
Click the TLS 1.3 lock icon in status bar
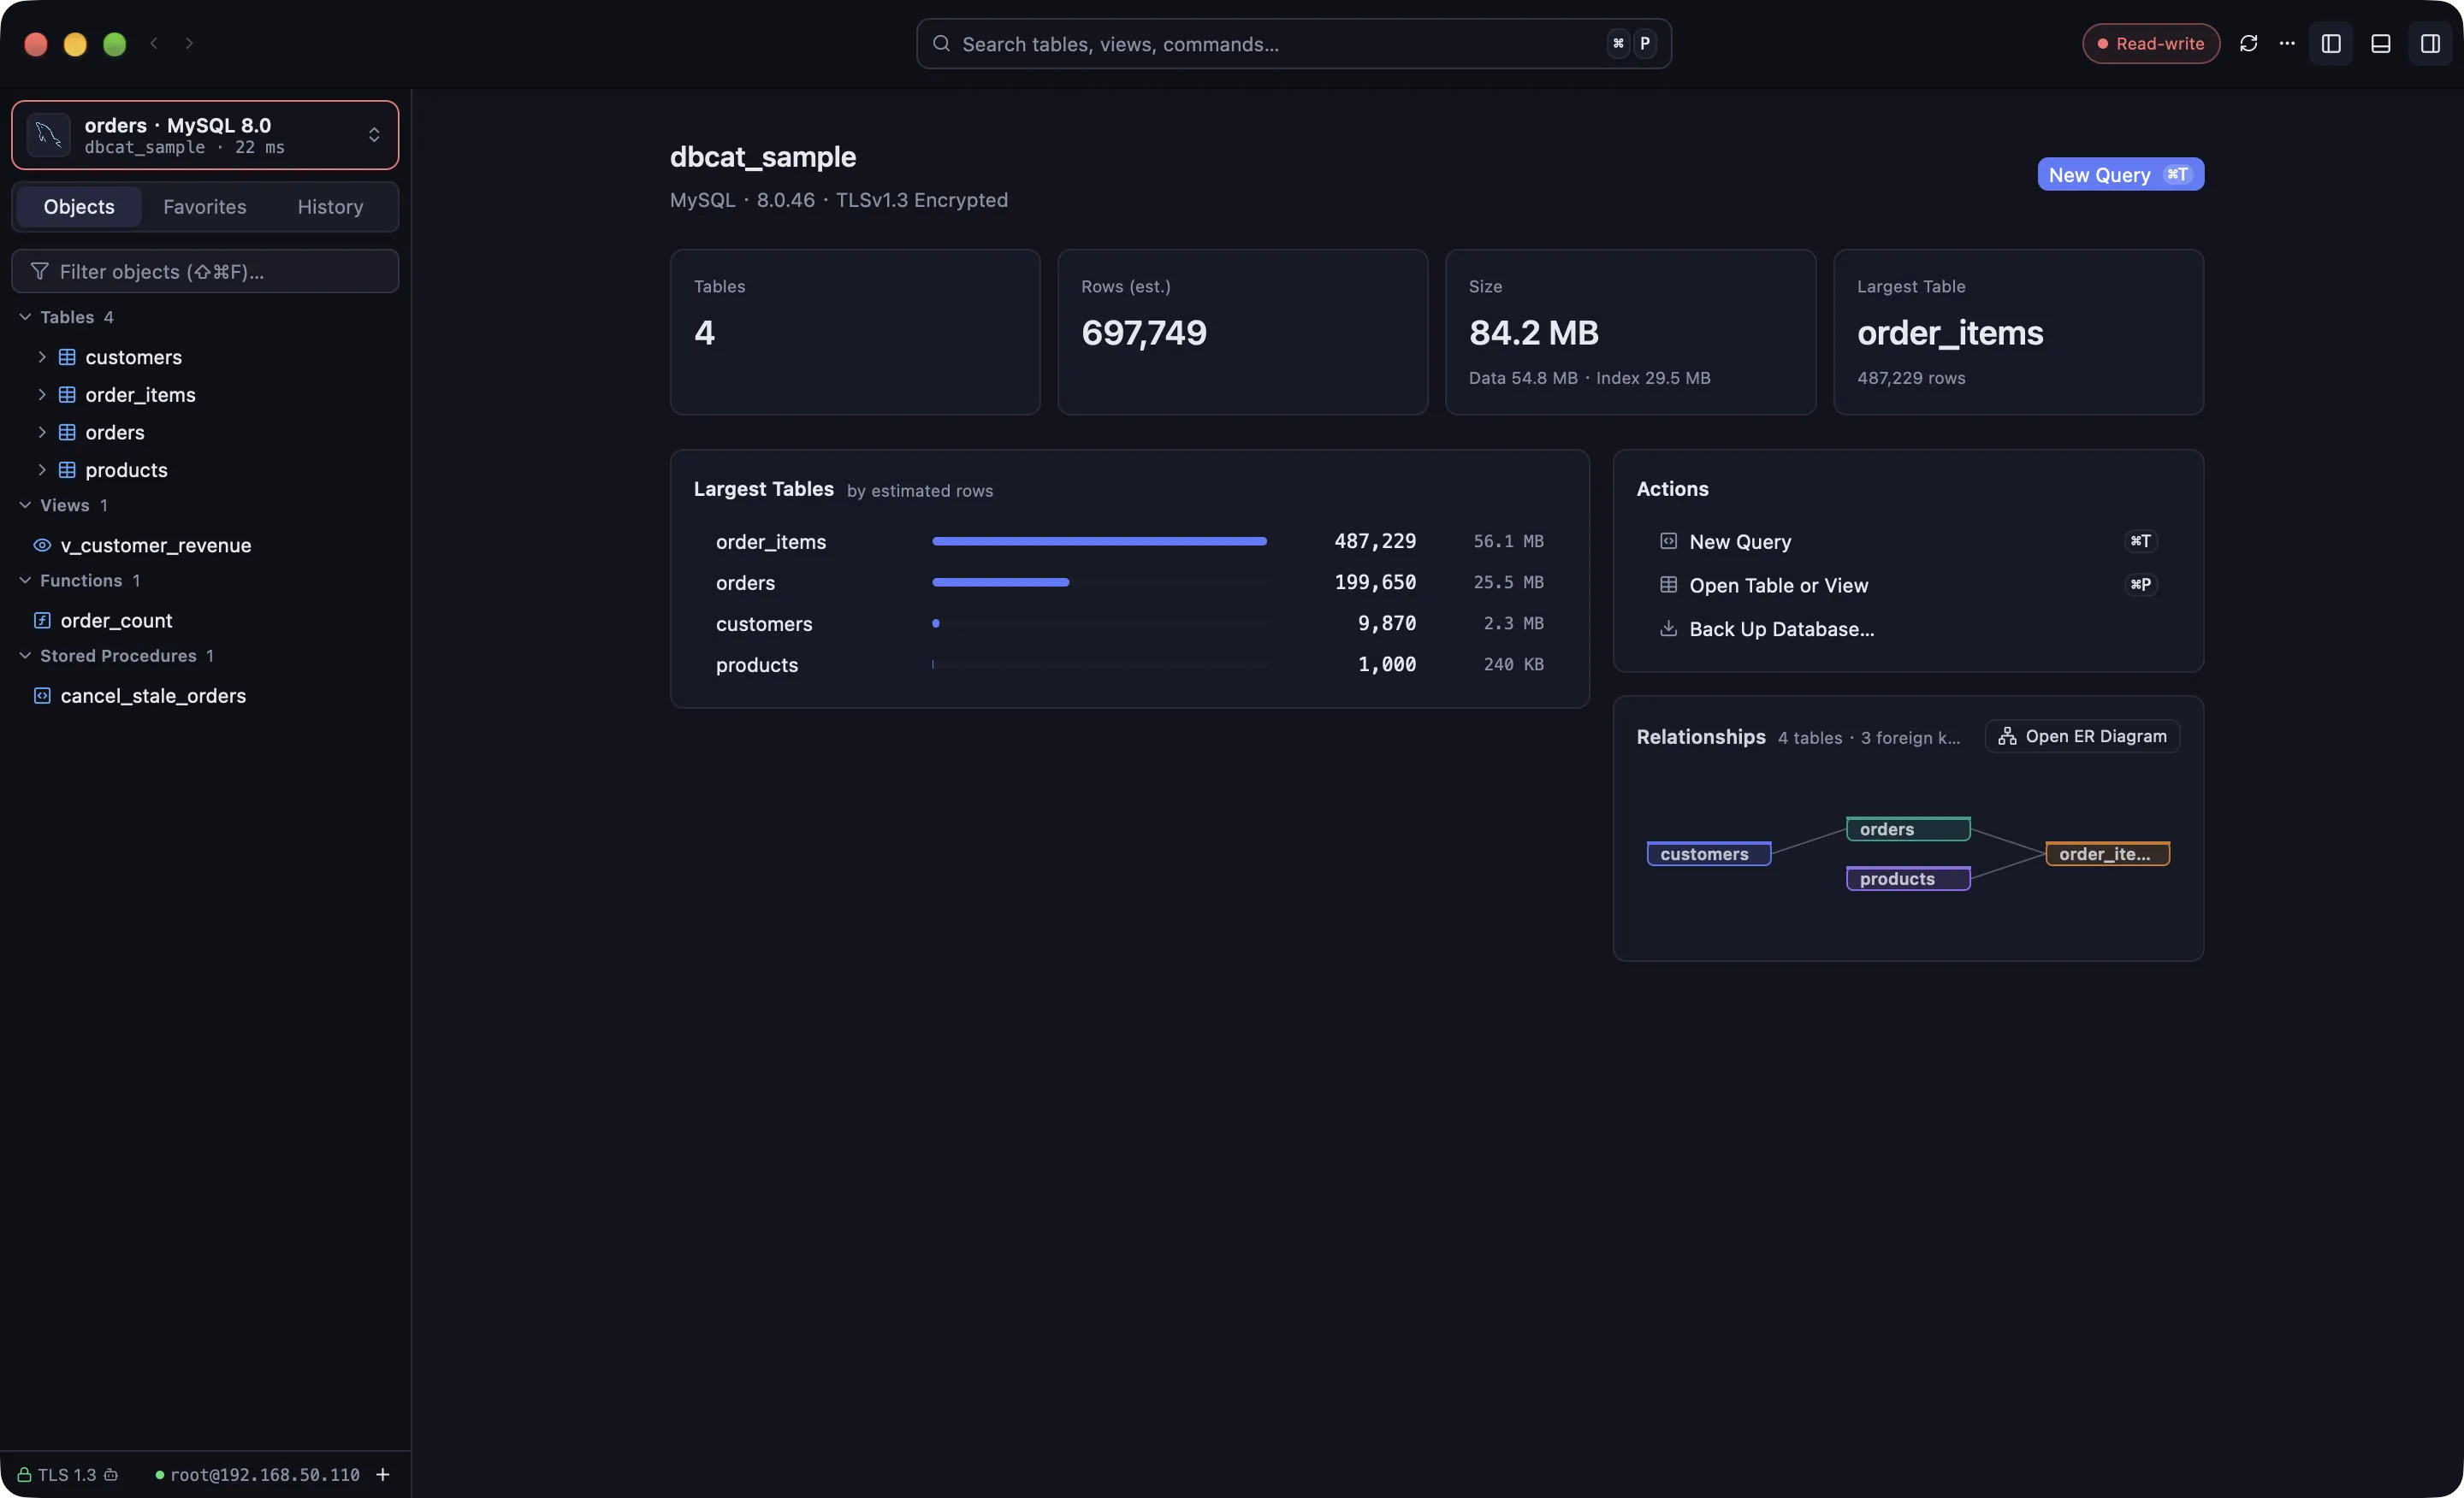pyautogui.click(x=24, y=1475)
